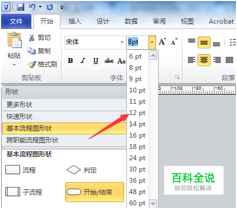Screen dimensions: 237x208
Task: Align text left
Action: (x=192, y=60)
